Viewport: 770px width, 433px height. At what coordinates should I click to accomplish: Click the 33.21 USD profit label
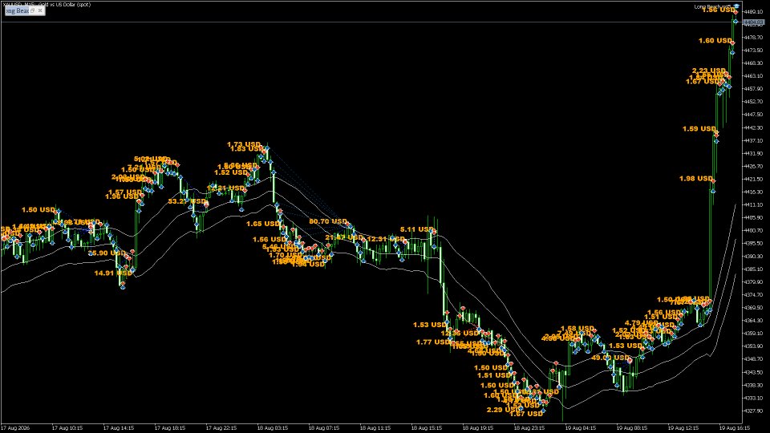pyautogui.click(x=187, y=201)
